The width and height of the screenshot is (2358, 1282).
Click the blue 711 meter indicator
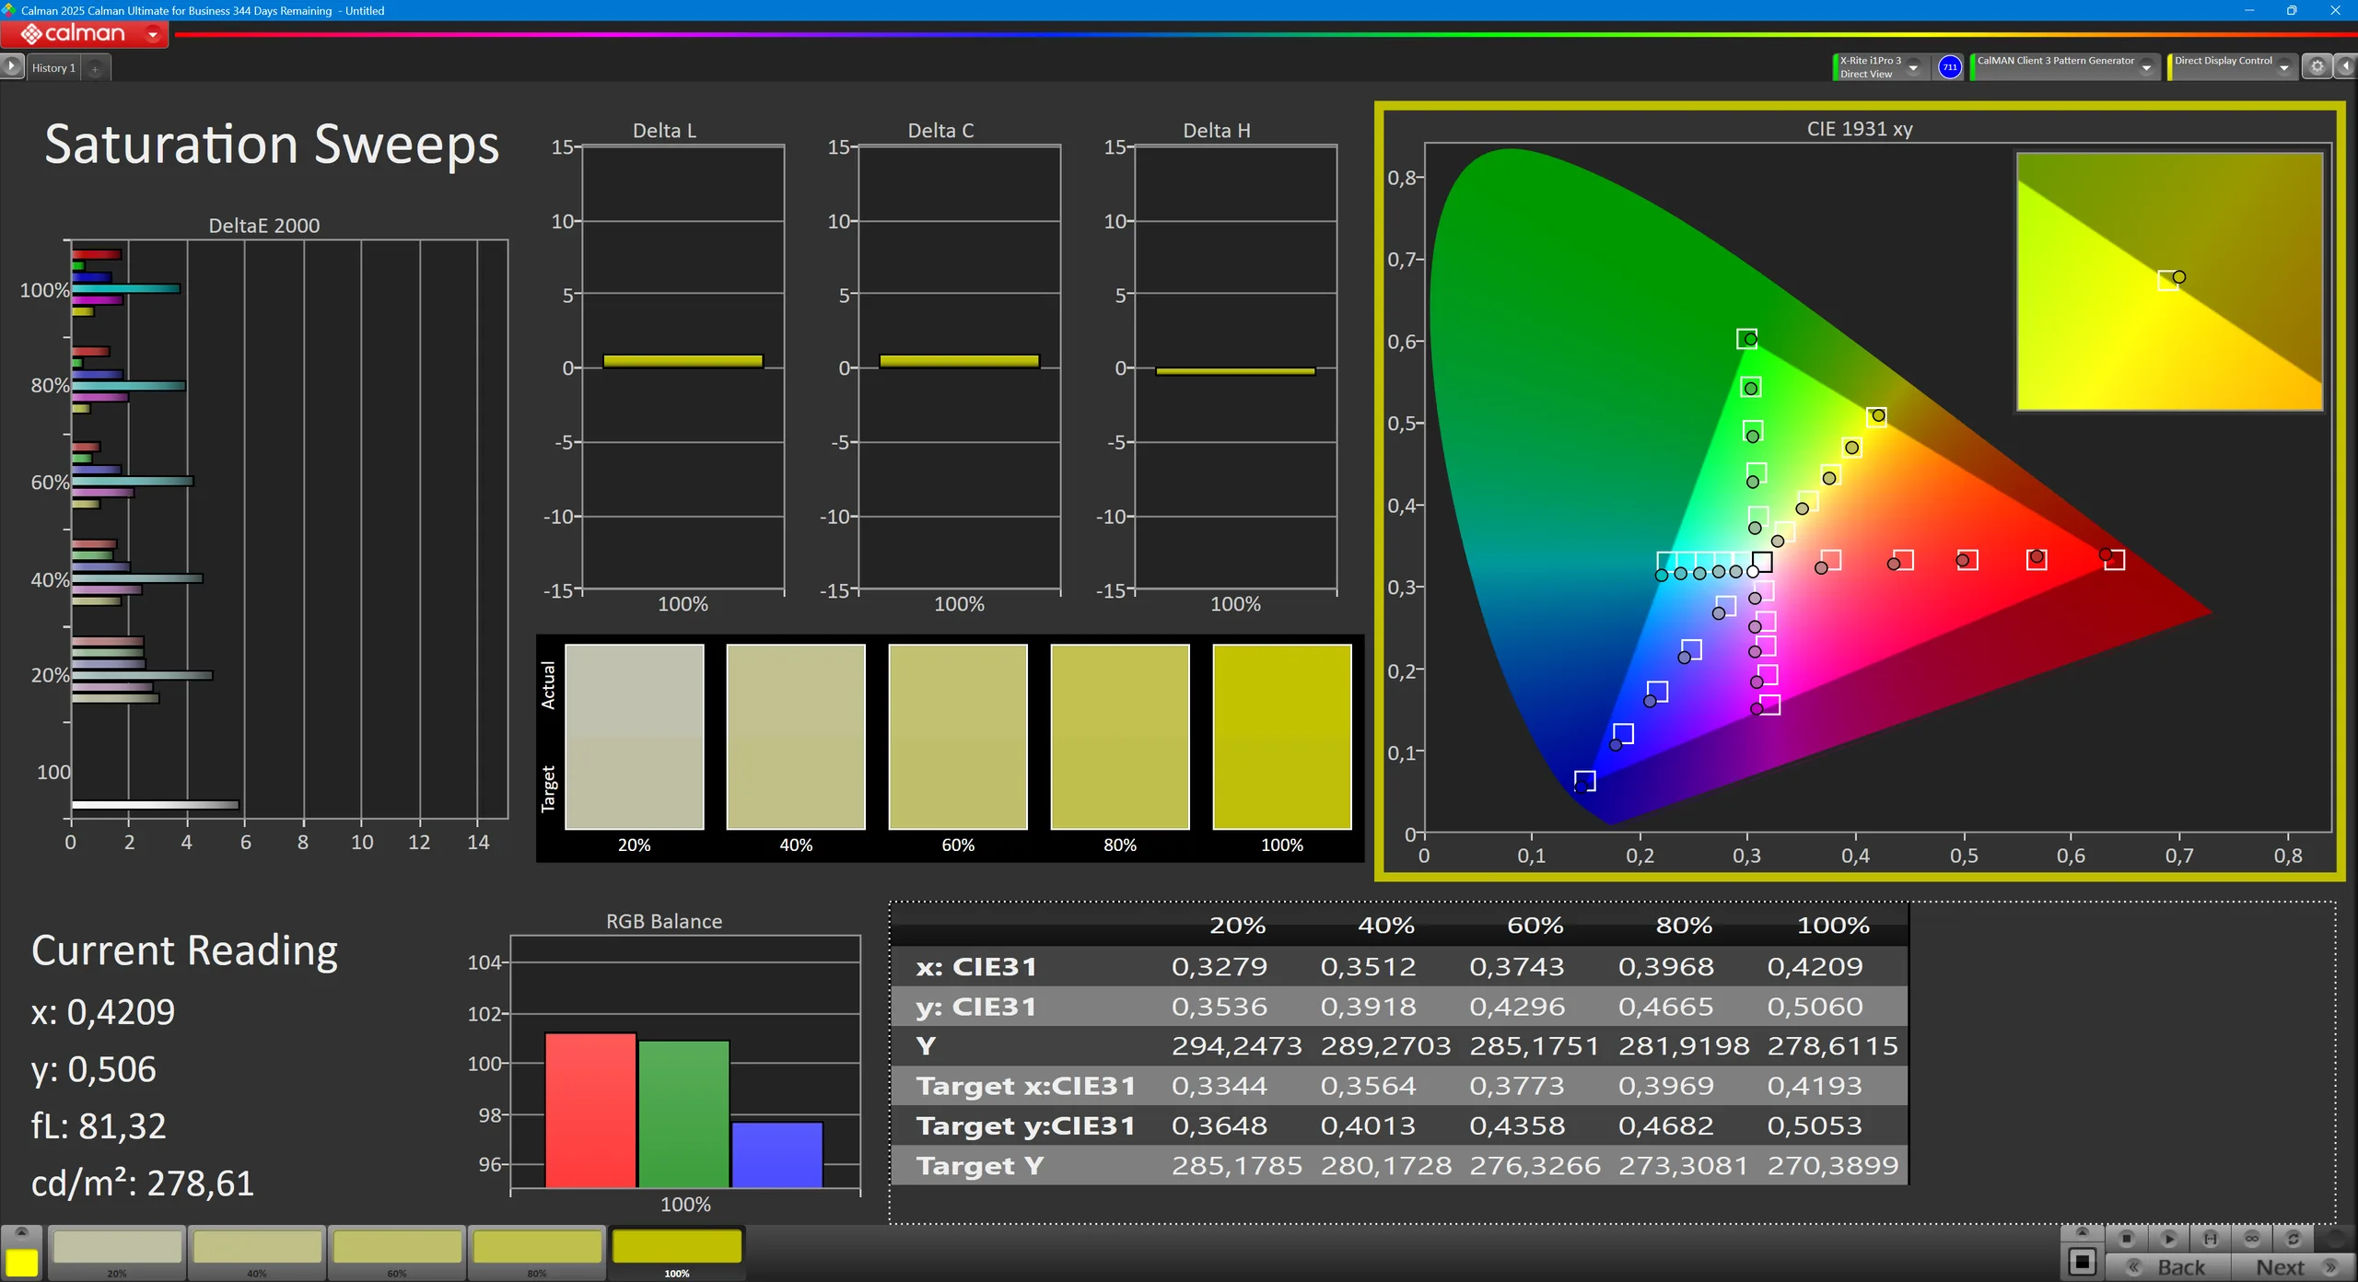click(1949, 67)
